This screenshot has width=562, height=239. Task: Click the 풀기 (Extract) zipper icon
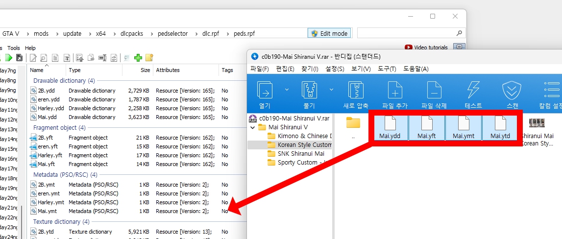309,91
